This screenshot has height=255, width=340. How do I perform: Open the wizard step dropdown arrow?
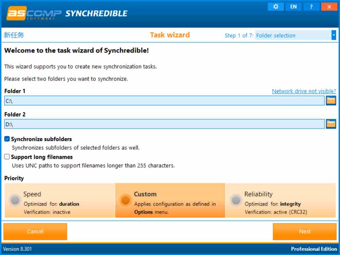click(334, 35)
